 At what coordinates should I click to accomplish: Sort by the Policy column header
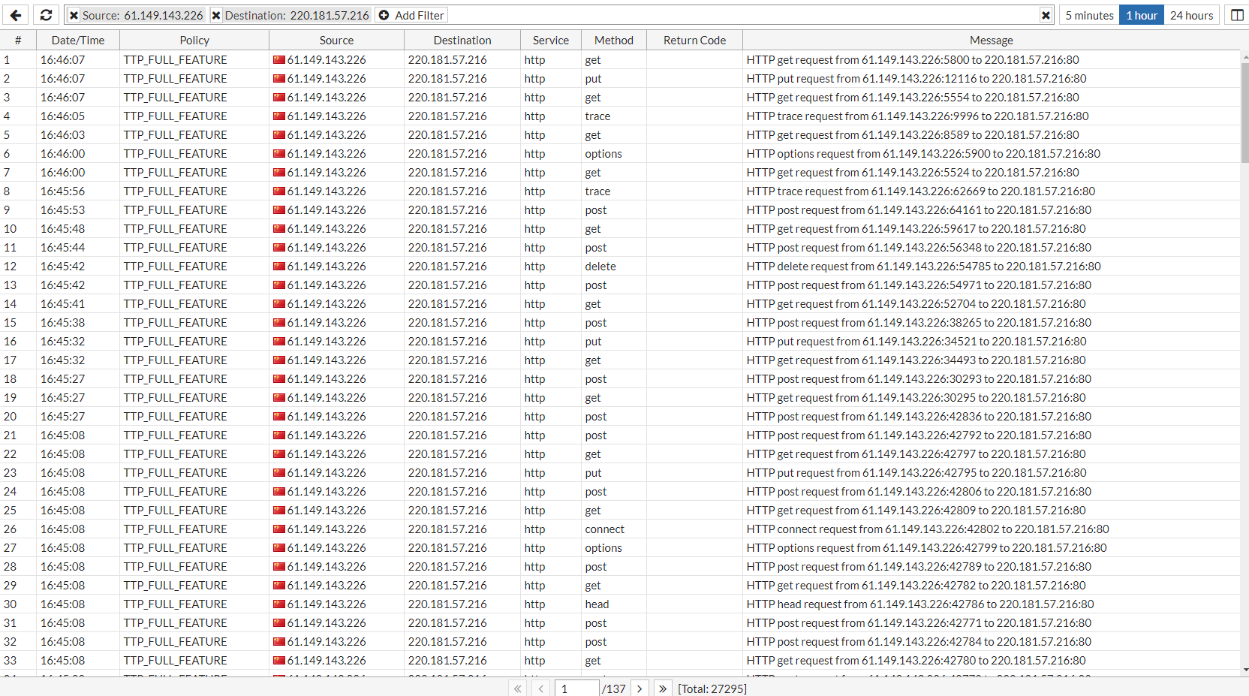pos(194,41)
